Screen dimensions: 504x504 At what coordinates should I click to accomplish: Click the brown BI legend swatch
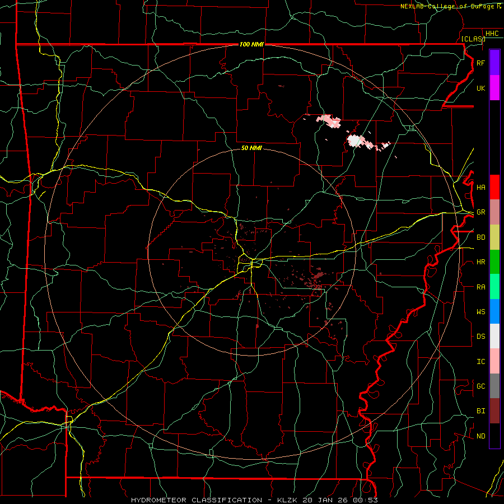pyautogui.click(x=494, y=411)
